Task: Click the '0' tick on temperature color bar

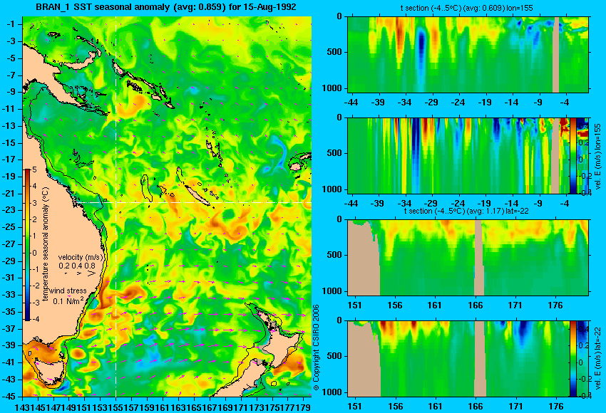Action: click(x=34, y=253)
